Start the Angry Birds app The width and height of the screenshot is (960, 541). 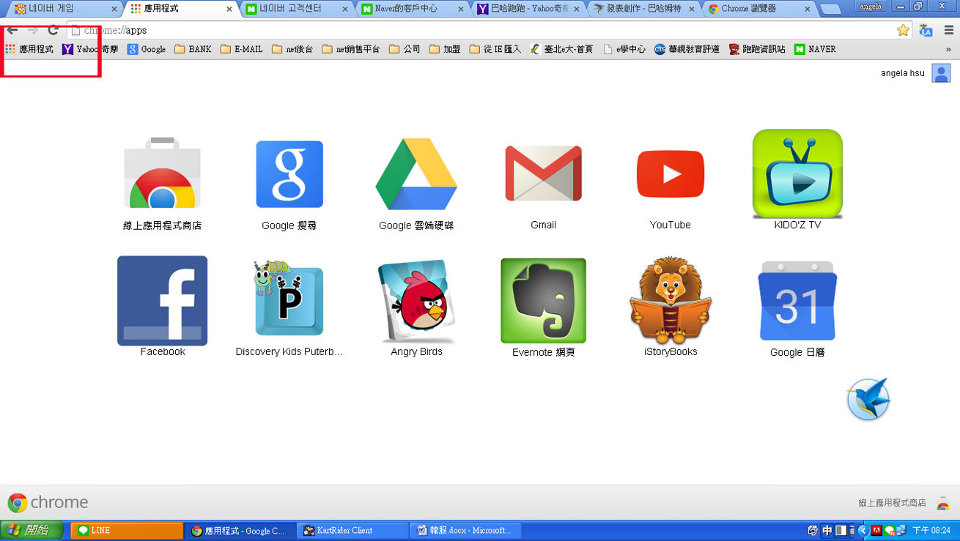(416, 300)
